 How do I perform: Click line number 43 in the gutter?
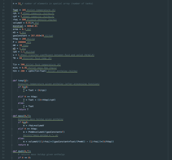coord(3,116)
